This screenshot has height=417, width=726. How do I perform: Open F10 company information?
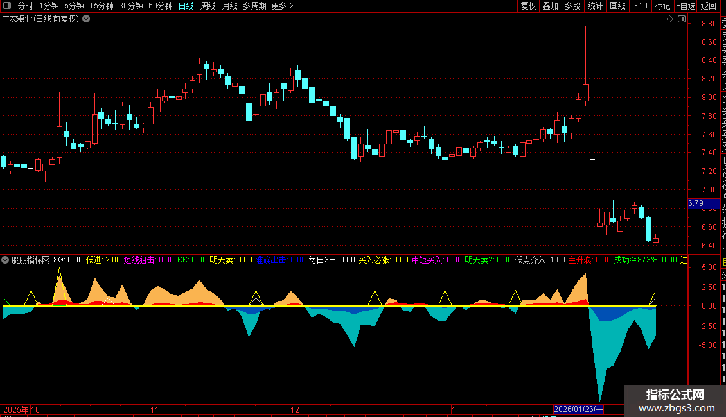click(641, 6)
